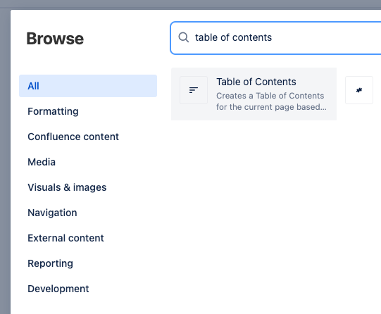
Task: Select the Table of Contents macro icon
Action: 194,90
